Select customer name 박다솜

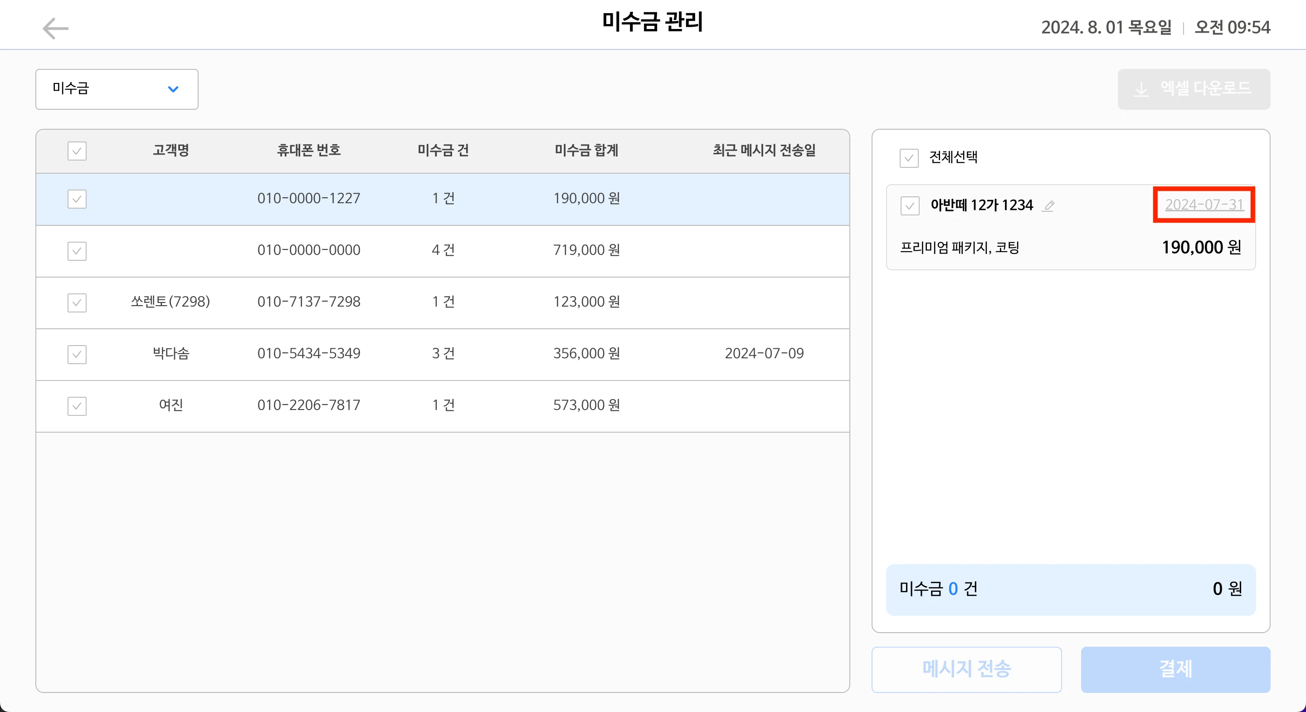click(x=171, y=353)
